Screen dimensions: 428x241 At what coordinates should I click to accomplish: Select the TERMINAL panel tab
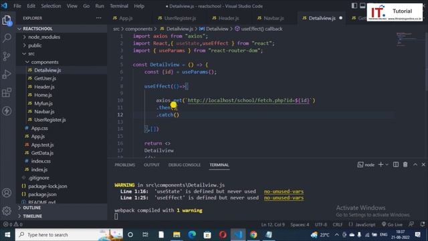tap(219, 165)
